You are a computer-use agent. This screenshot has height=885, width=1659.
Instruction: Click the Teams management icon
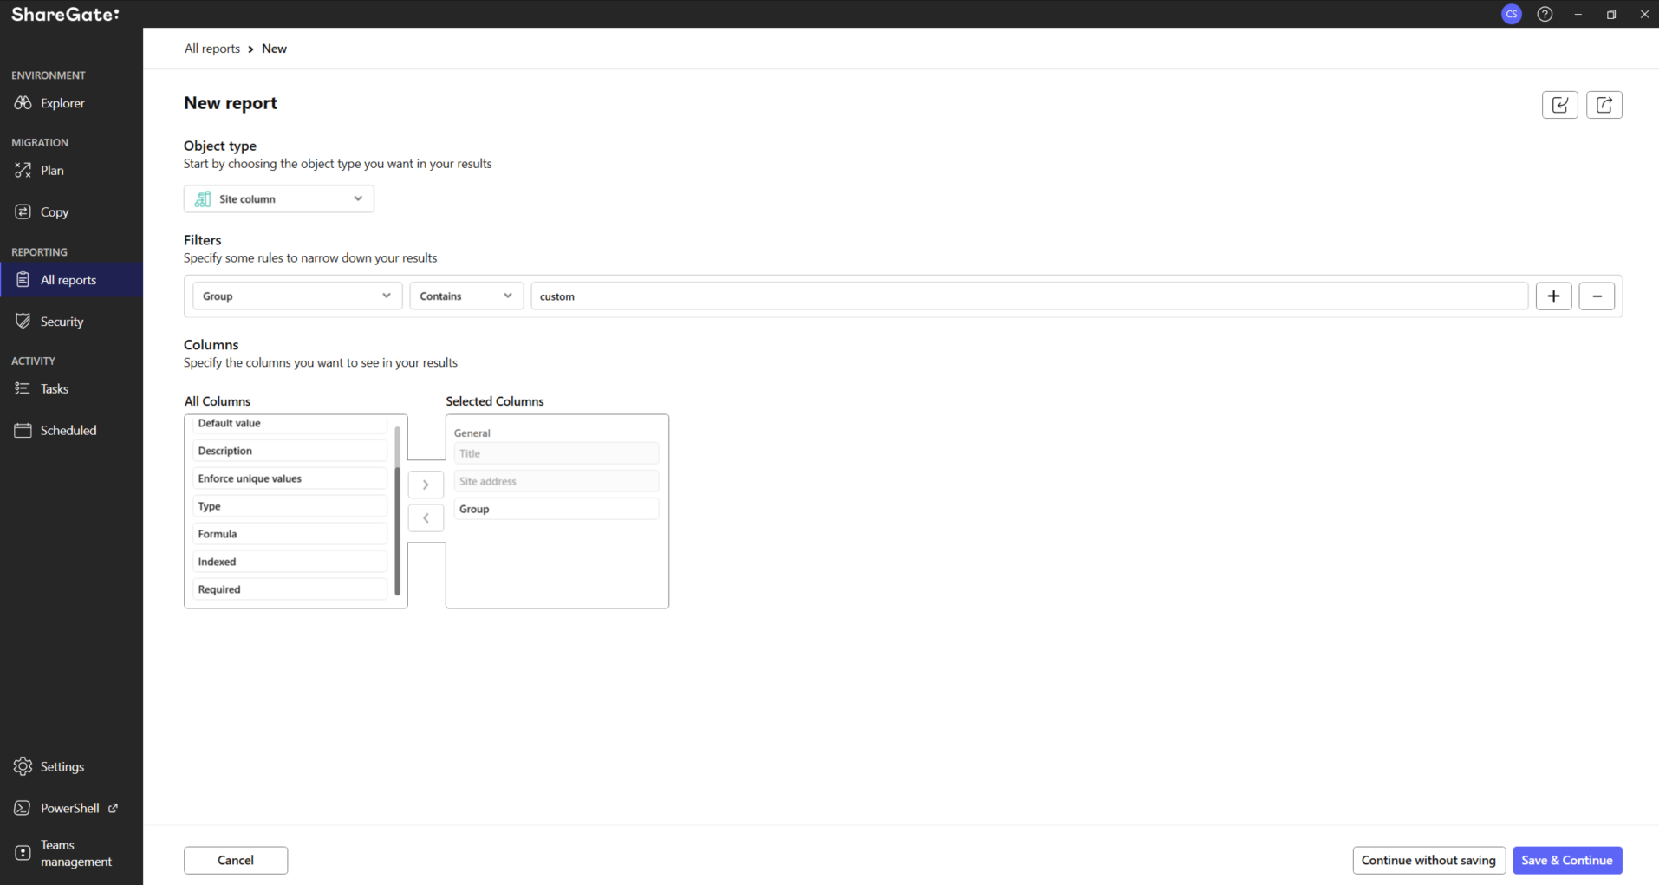pyautogui.click(x=23, y=853)
